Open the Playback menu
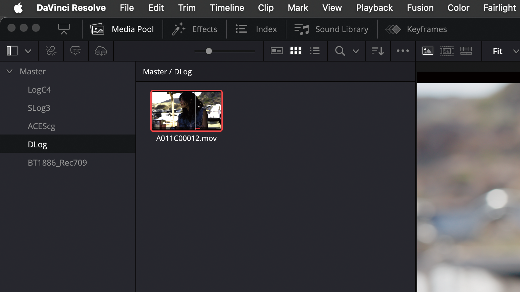 pyautogui.click(x=374, y=7)
